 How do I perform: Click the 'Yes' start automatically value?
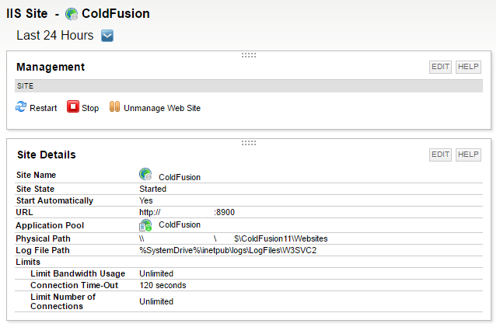[x=146, y=201]
